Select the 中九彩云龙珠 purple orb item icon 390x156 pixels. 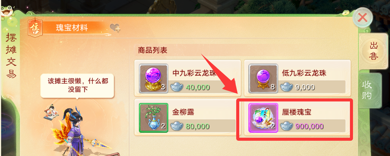(x=153, y=78)
